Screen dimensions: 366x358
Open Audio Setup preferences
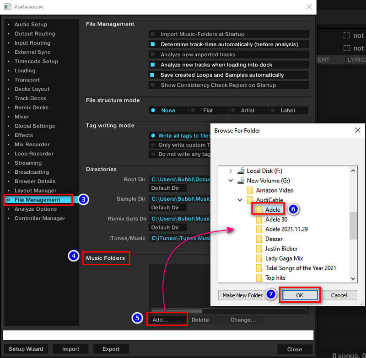[31, 25]
